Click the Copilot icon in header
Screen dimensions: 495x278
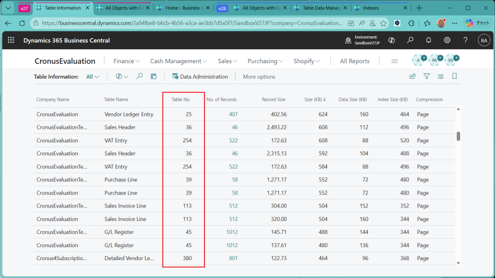click(393, 41)
